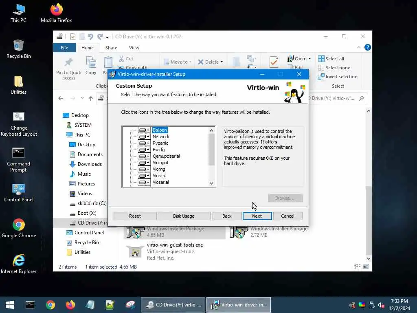Click Invert selection in the ribbon
This screenshot has width=417, height=313.
(338, 77)
